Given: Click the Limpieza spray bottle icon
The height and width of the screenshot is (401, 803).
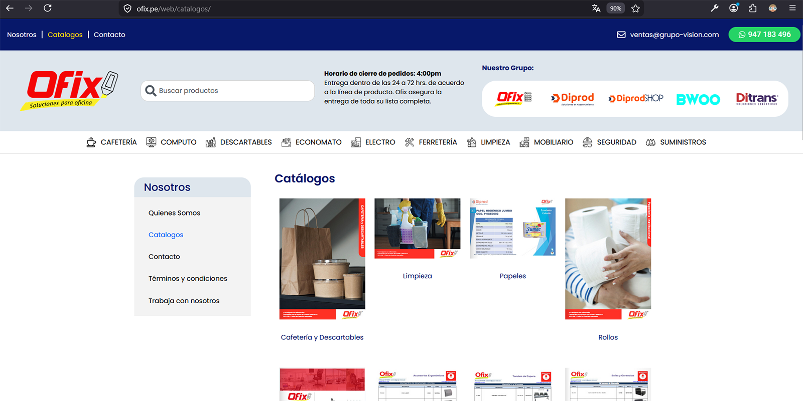Looking at the screenshot, I should click(471, 142).
